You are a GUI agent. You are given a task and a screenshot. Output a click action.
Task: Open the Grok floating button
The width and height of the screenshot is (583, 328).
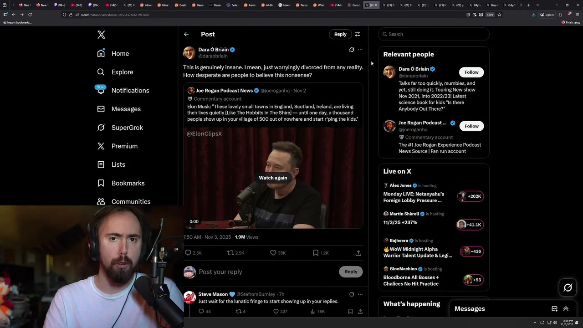[568, 287]
